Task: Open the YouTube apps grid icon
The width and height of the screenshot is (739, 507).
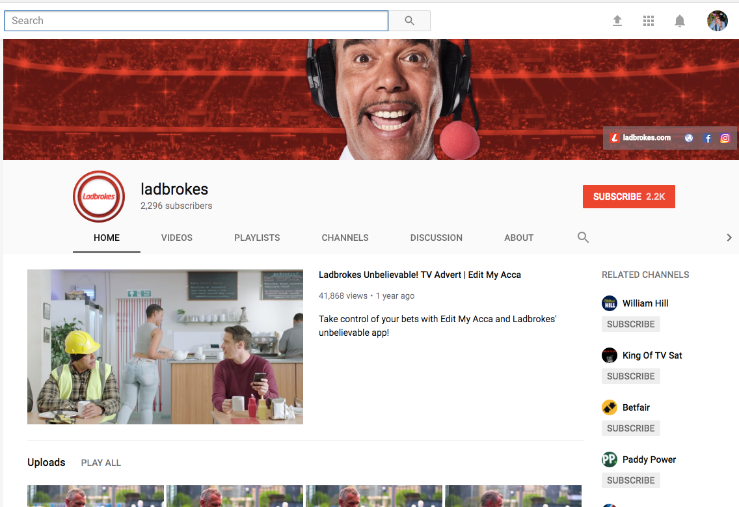Action: point(649,21)
